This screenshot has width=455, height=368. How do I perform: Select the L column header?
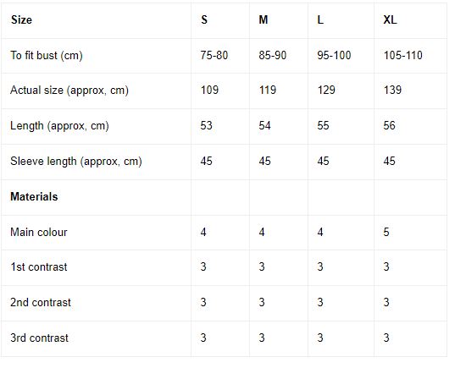tap(320, 20)
